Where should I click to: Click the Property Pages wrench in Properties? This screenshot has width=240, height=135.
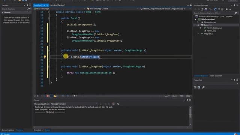pos(203,87)
